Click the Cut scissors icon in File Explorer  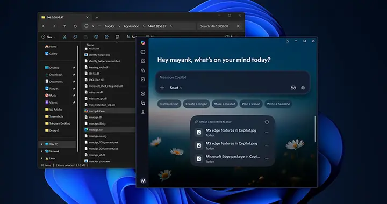[x=64, y=37]
